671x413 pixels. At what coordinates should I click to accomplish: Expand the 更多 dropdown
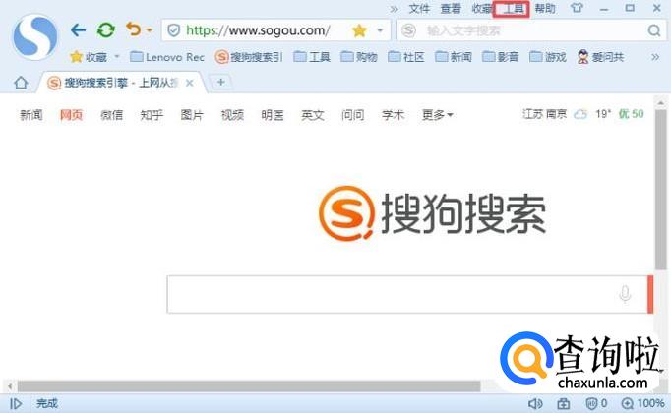point(438,115)
